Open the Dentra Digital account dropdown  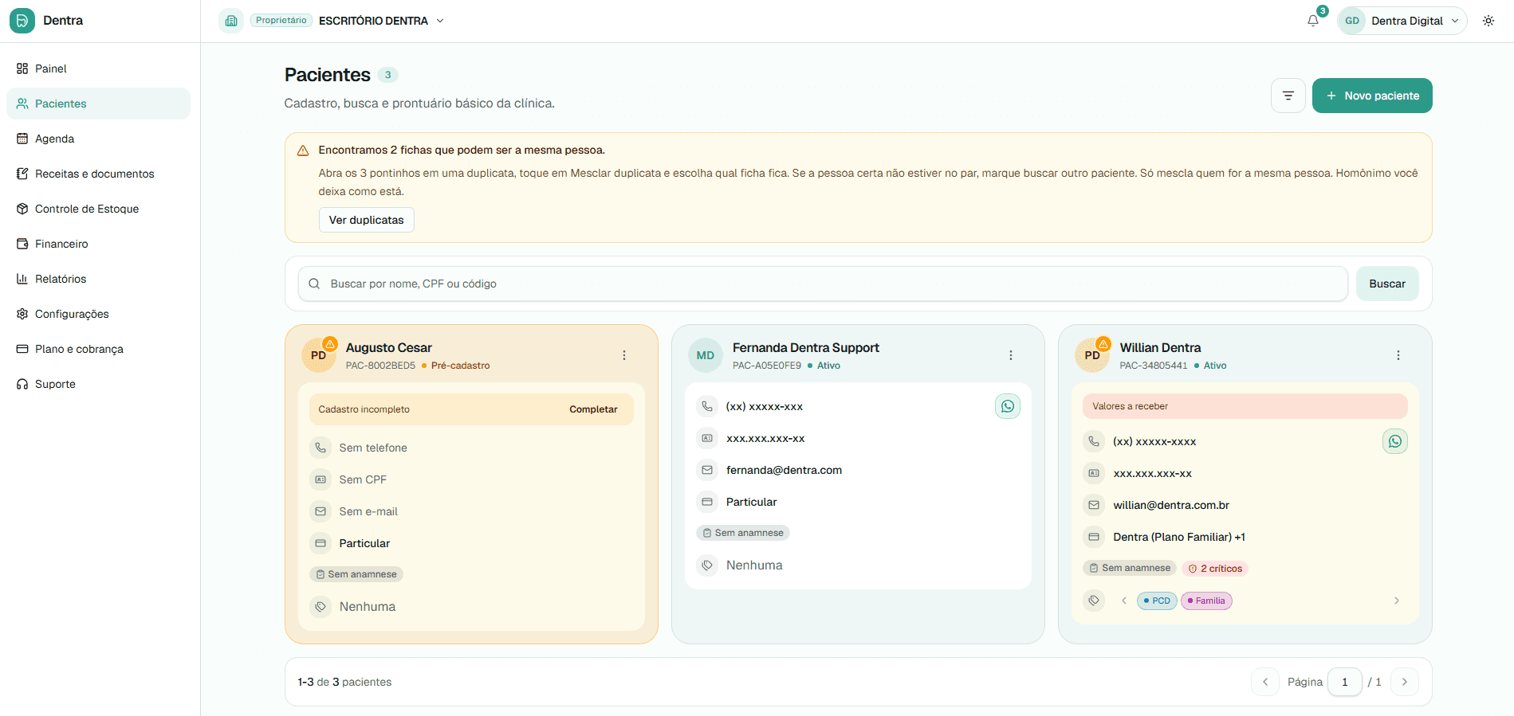[x=1402, y=21]
